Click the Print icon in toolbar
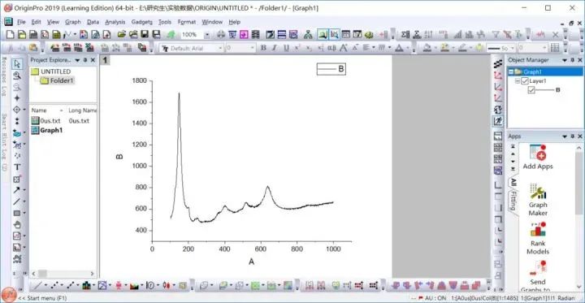 coord(221,35)
